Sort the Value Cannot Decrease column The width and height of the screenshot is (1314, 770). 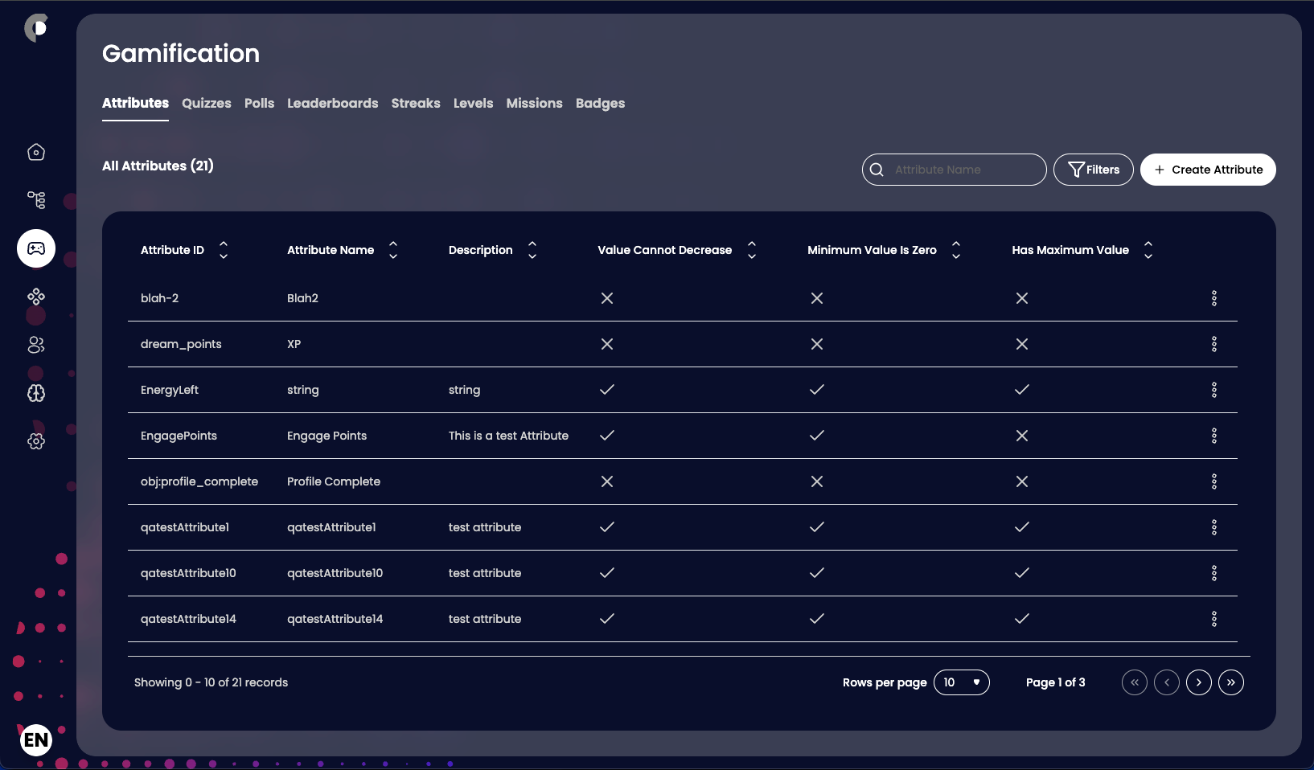click(751, 250)
